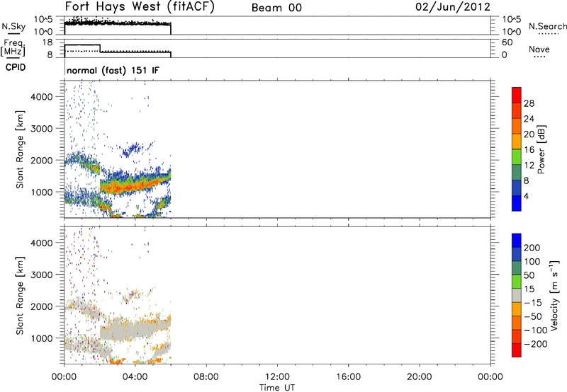Image resolution: width=567 pixels, height=392 pixels.
Task: Click the gray segment of Velocity colorbar
Action: (x=517, y=296)
